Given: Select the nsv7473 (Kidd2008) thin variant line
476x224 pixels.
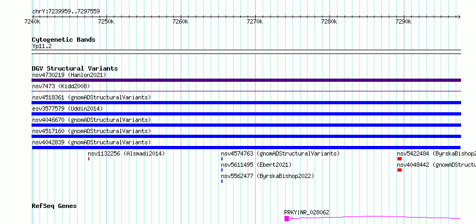Looking at the screenshot, I should [246, 91].
